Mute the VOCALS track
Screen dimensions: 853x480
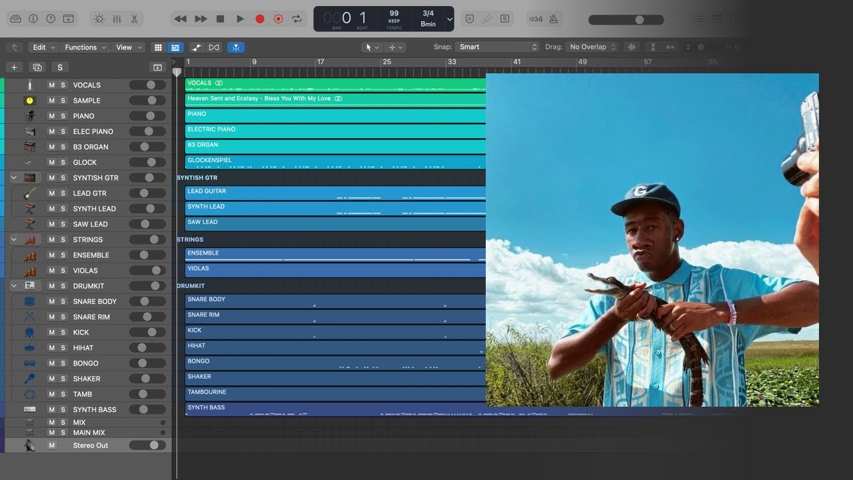coord(52,85)
